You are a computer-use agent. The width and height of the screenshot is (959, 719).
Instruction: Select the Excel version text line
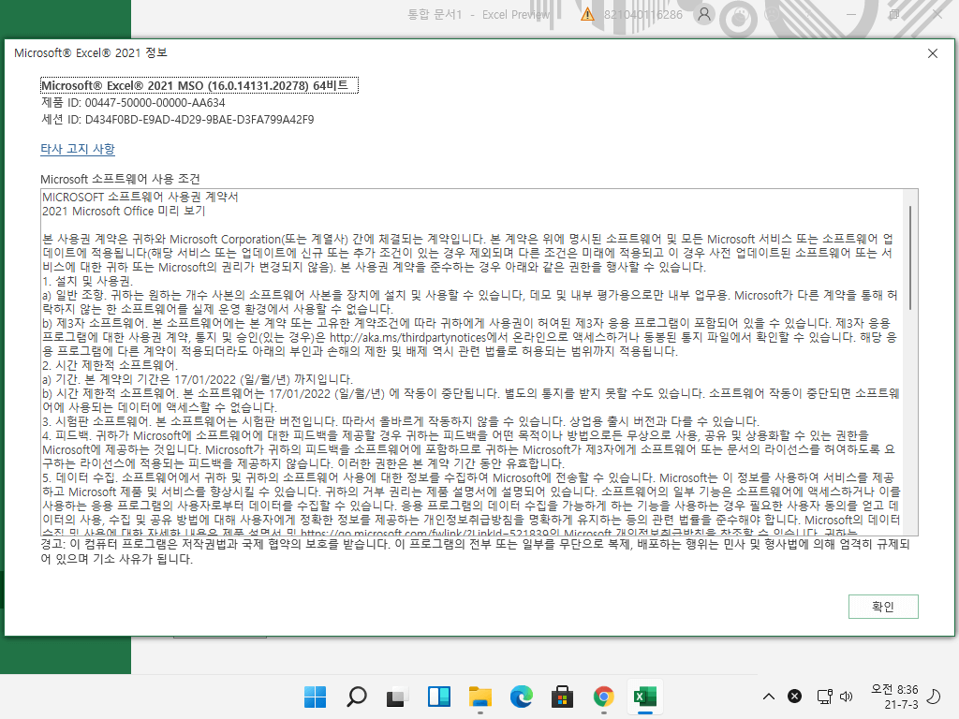click(x=199, y=85)
